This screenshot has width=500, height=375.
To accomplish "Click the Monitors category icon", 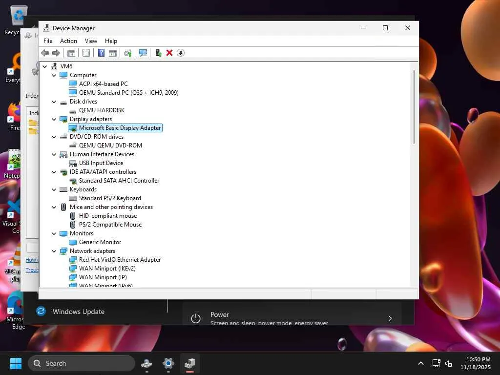I will [63, 233].
